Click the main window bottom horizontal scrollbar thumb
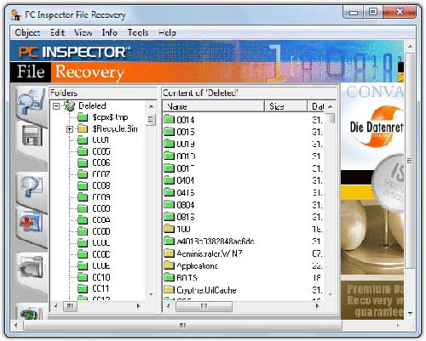The image size is (426, 341). coord(182,325)
